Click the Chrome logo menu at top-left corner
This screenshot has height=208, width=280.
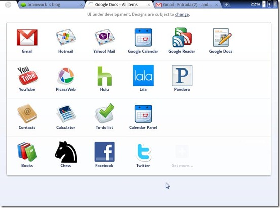8,5
